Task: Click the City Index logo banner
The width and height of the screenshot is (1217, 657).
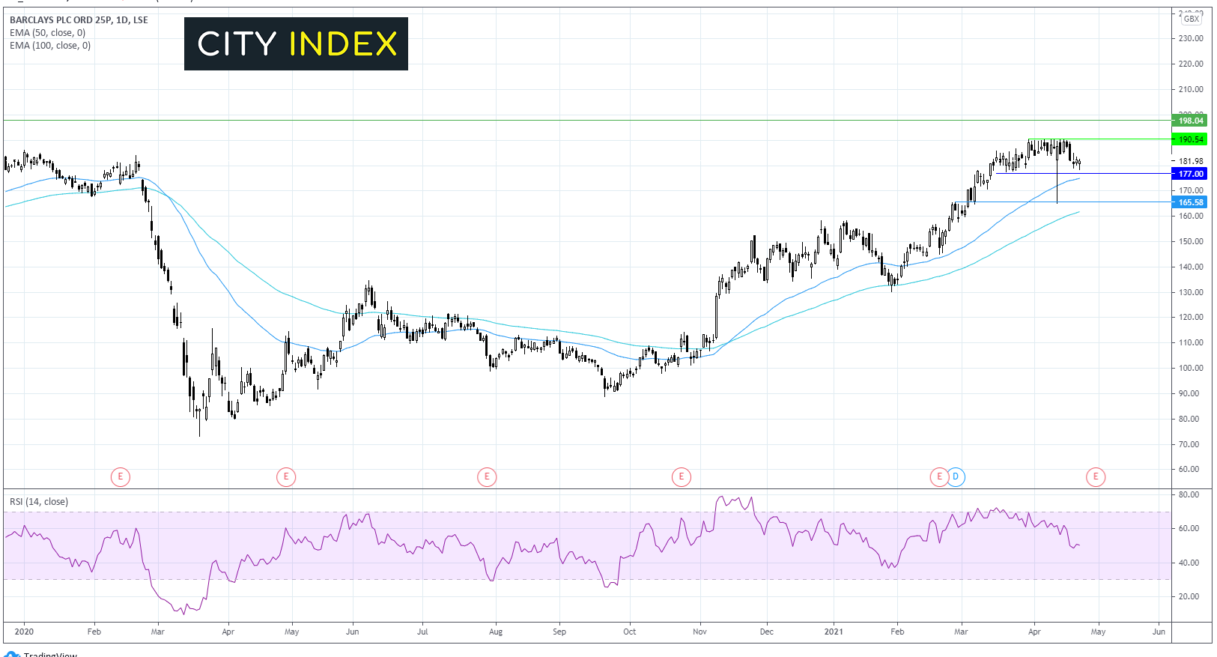Action: [x=296, y=44]
